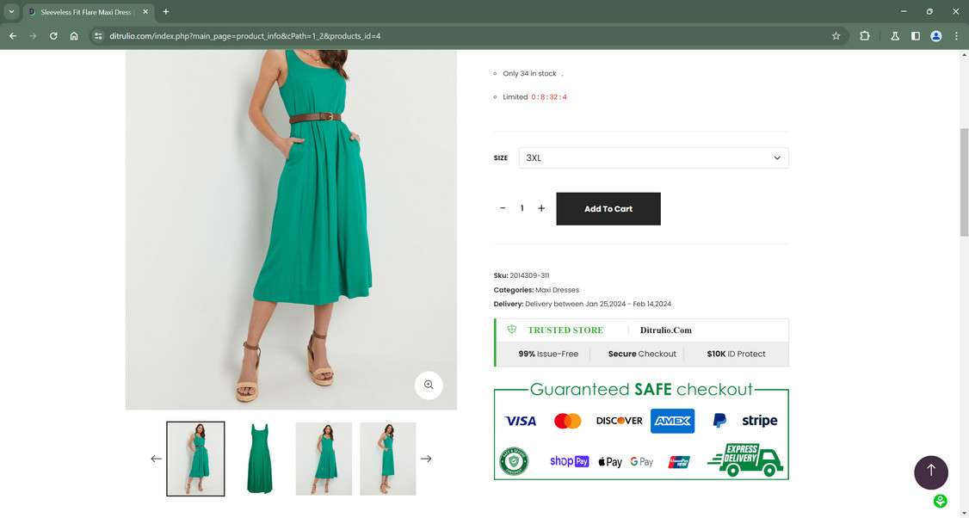Open the green chat widget
The height and width of the screenshot is (518, 969).
click(x=940, y=500)
